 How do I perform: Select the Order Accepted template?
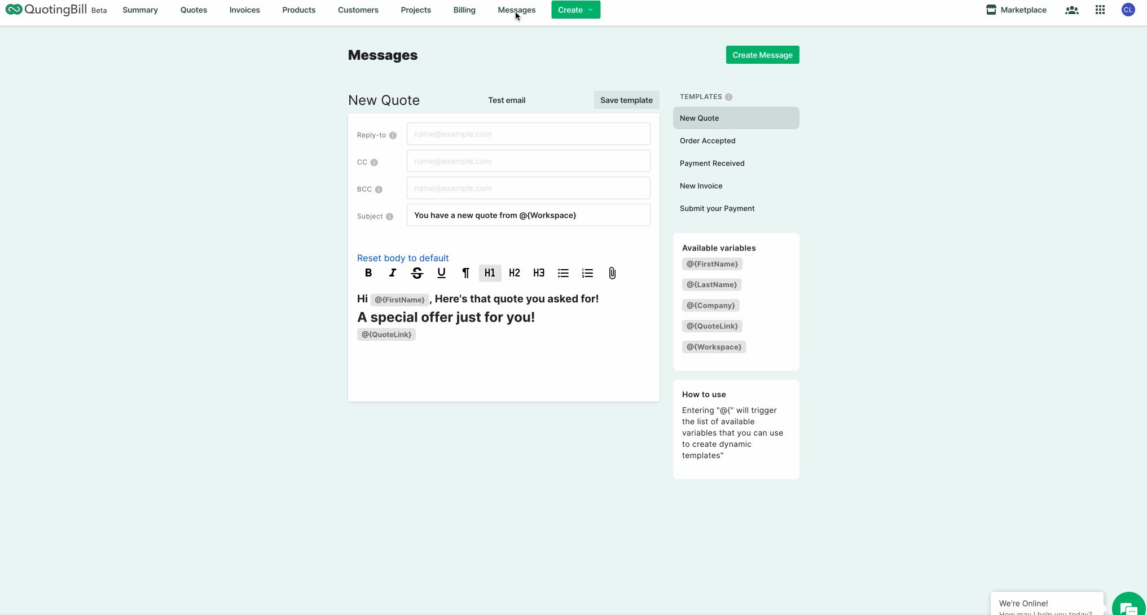click(707, 141)
